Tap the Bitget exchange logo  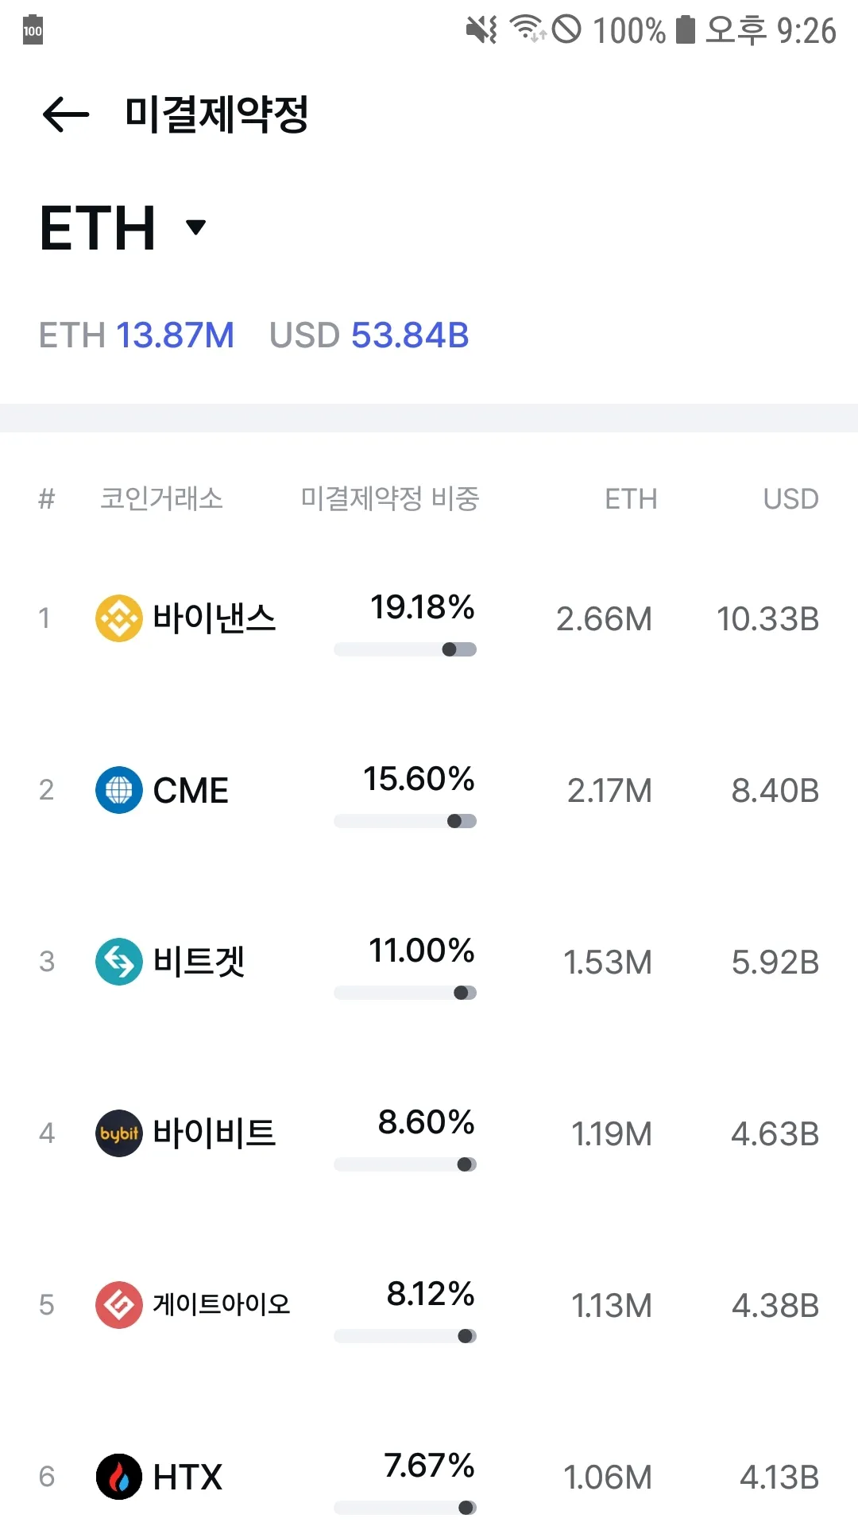point(119,962)
